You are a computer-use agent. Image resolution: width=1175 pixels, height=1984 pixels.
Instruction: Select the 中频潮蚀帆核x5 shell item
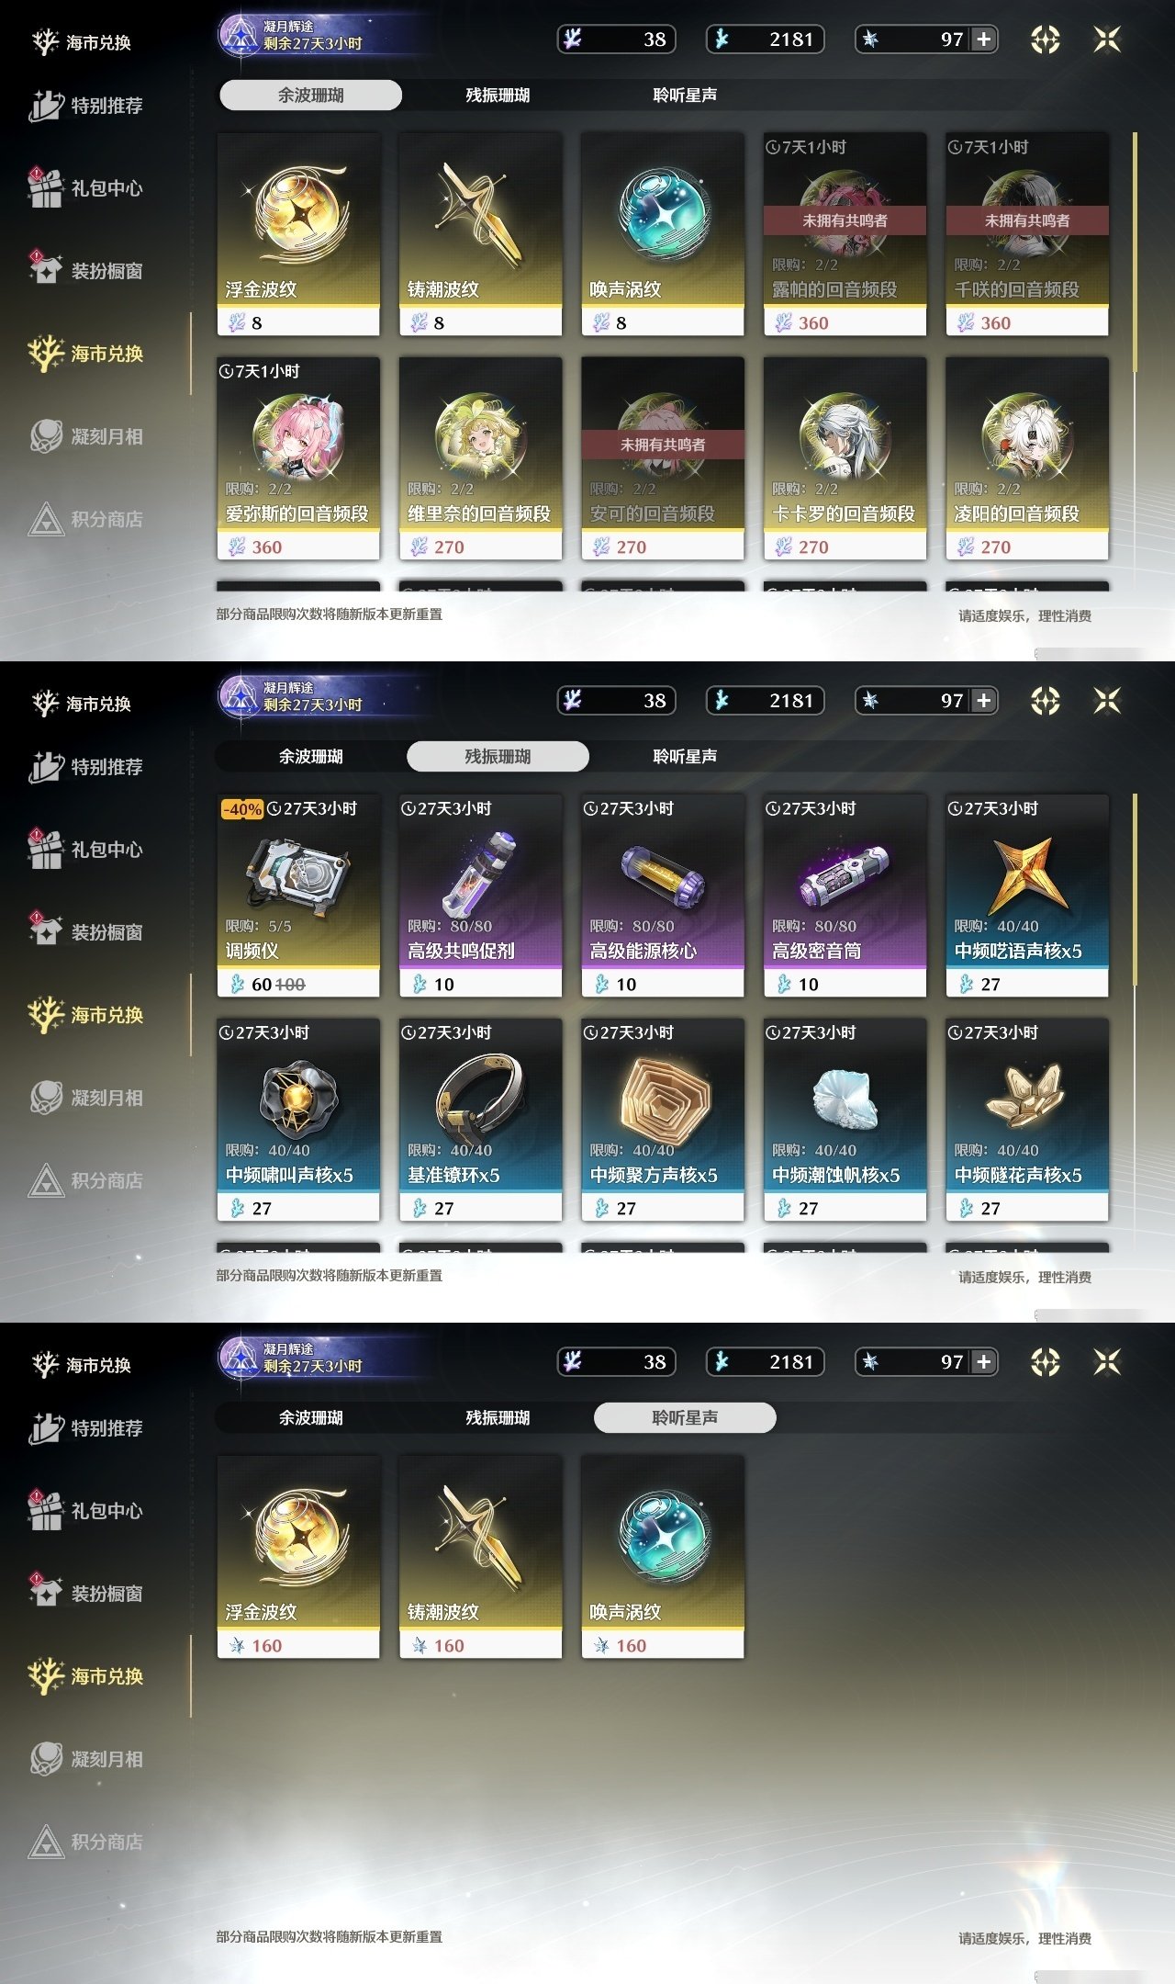pos(845,1120)
